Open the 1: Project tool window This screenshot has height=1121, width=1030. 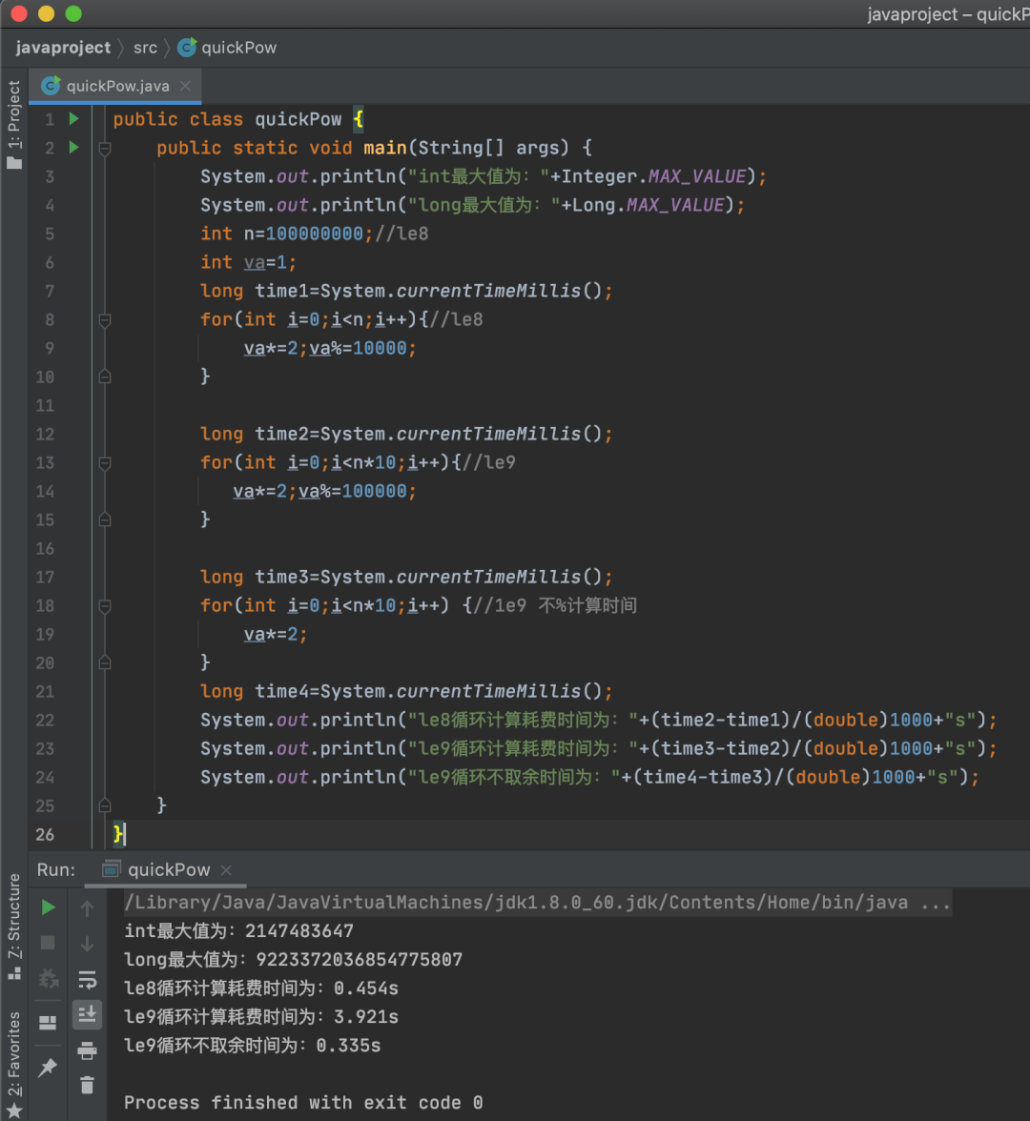click(x=13, y=125)
